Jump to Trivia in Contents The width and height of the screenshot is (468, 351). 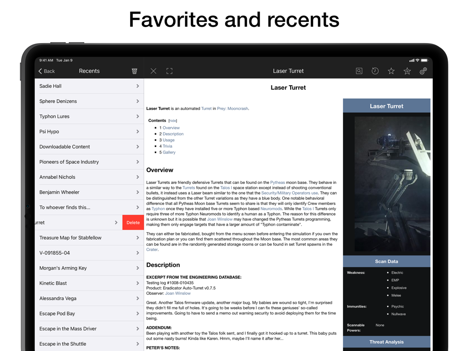168,146
